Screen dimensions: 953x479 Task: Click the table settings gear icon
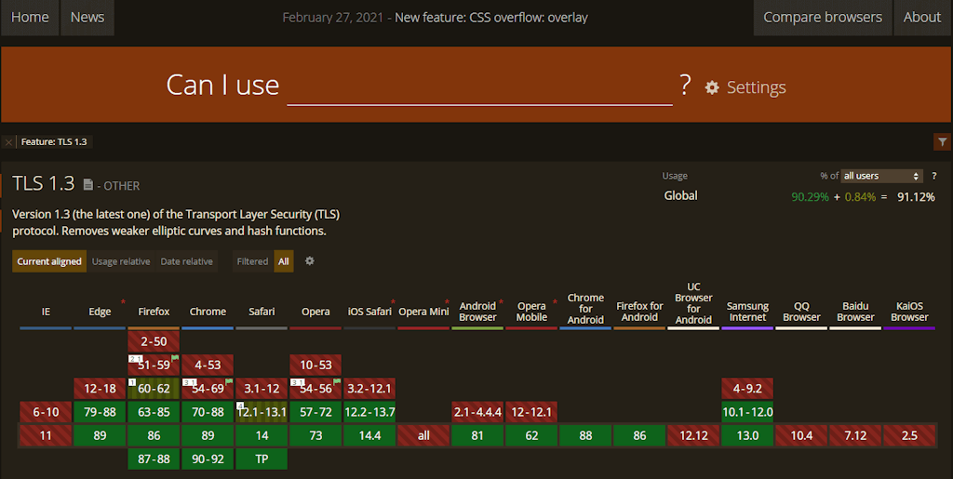click(x=309, y=261)
